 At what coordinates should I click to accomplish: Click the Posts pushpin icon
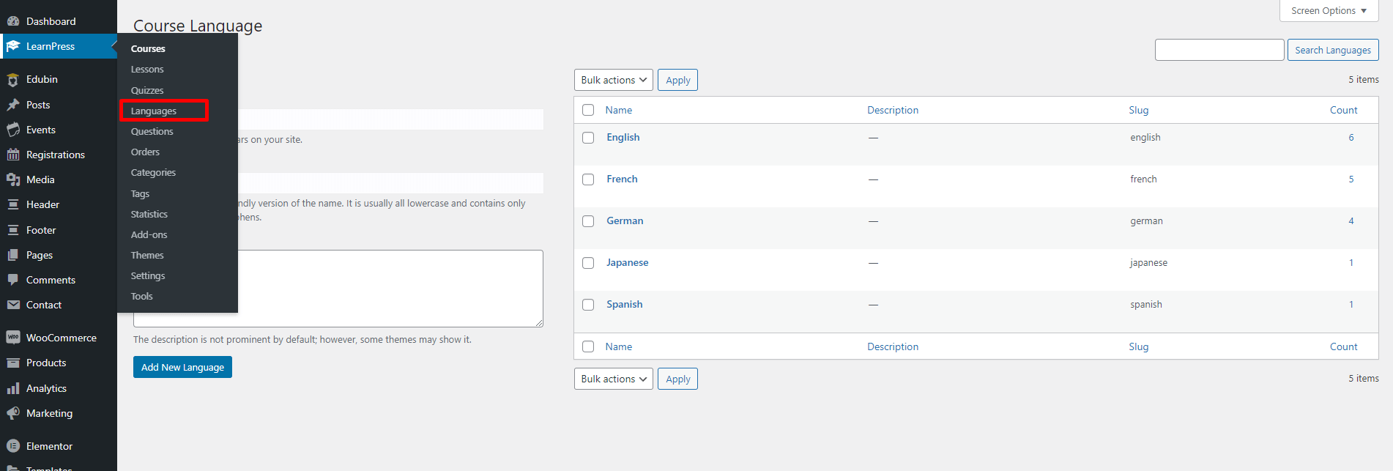coord(13,105)
